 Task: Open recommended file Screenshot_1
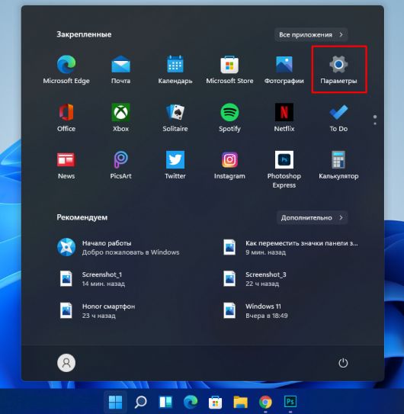point(92,279)
